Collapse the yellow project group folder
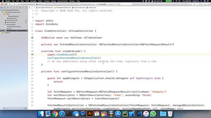 (x=3, y=12)
